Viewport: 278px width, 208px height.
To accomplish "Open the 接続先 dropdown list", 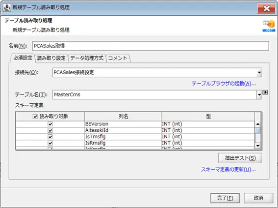I will point(259,73).
